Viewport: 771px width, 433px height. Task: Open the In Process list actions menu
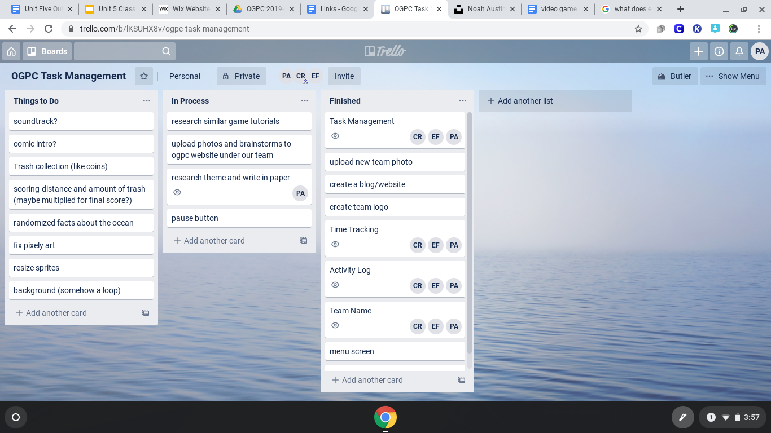tap(305, 101)
